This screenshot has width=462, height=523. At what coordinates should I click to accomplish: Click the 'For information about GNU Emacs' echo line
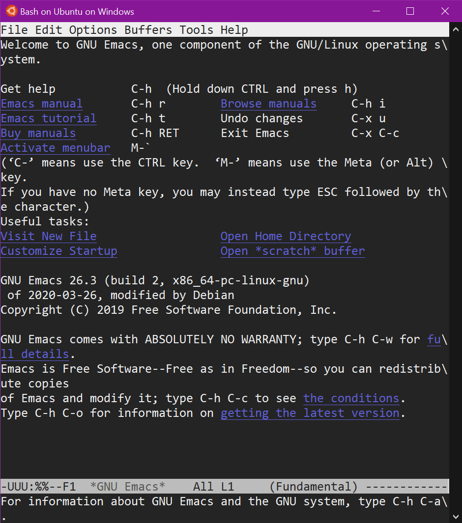(224, 501)
